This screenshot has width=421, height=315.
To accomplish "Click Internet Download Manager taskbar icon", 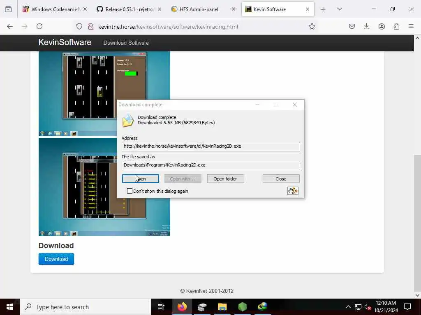I will pos(262,307).
